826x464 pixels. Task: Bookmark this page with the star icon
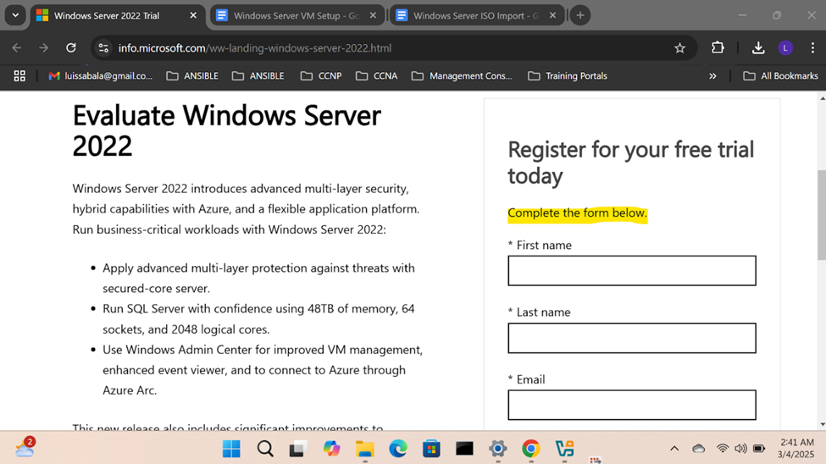coord(679,48)
